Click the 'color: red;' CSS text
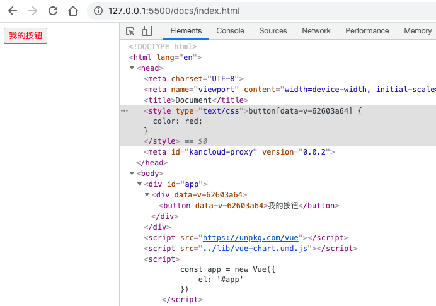Image resolution: width=436 pixels, height=306 pixels. click(178, 121)
